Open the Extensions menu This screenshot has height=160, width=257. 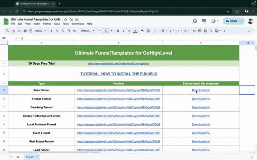point(78,24)
